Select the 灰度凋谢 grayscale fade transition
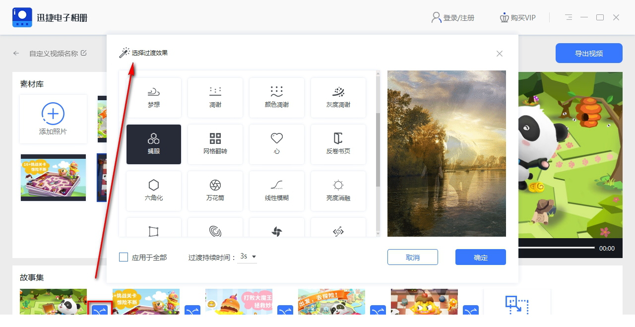Viewport: 635px width, 327px height. click(x=338, y=97)
